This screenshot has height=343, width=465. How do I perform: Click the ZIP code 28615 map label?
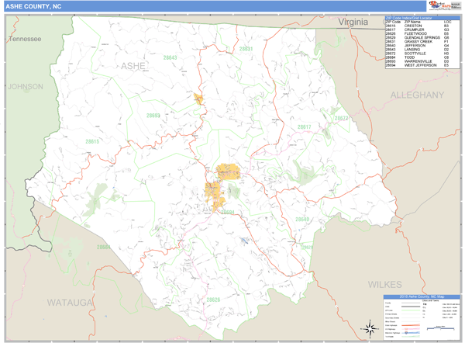click(92, 141)
